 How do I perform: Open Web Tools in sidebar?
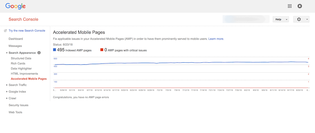(x=16, y=112)
